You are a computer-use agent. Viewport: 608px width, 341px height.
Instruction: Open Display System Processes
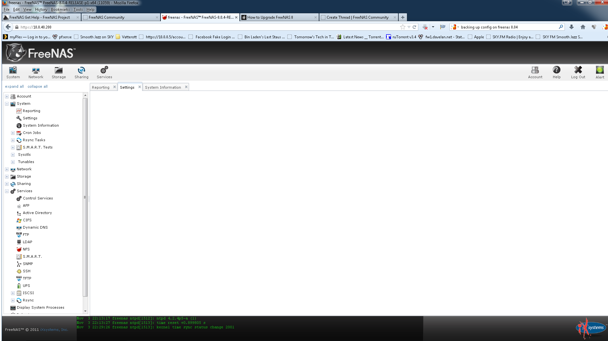click(40, 307)
